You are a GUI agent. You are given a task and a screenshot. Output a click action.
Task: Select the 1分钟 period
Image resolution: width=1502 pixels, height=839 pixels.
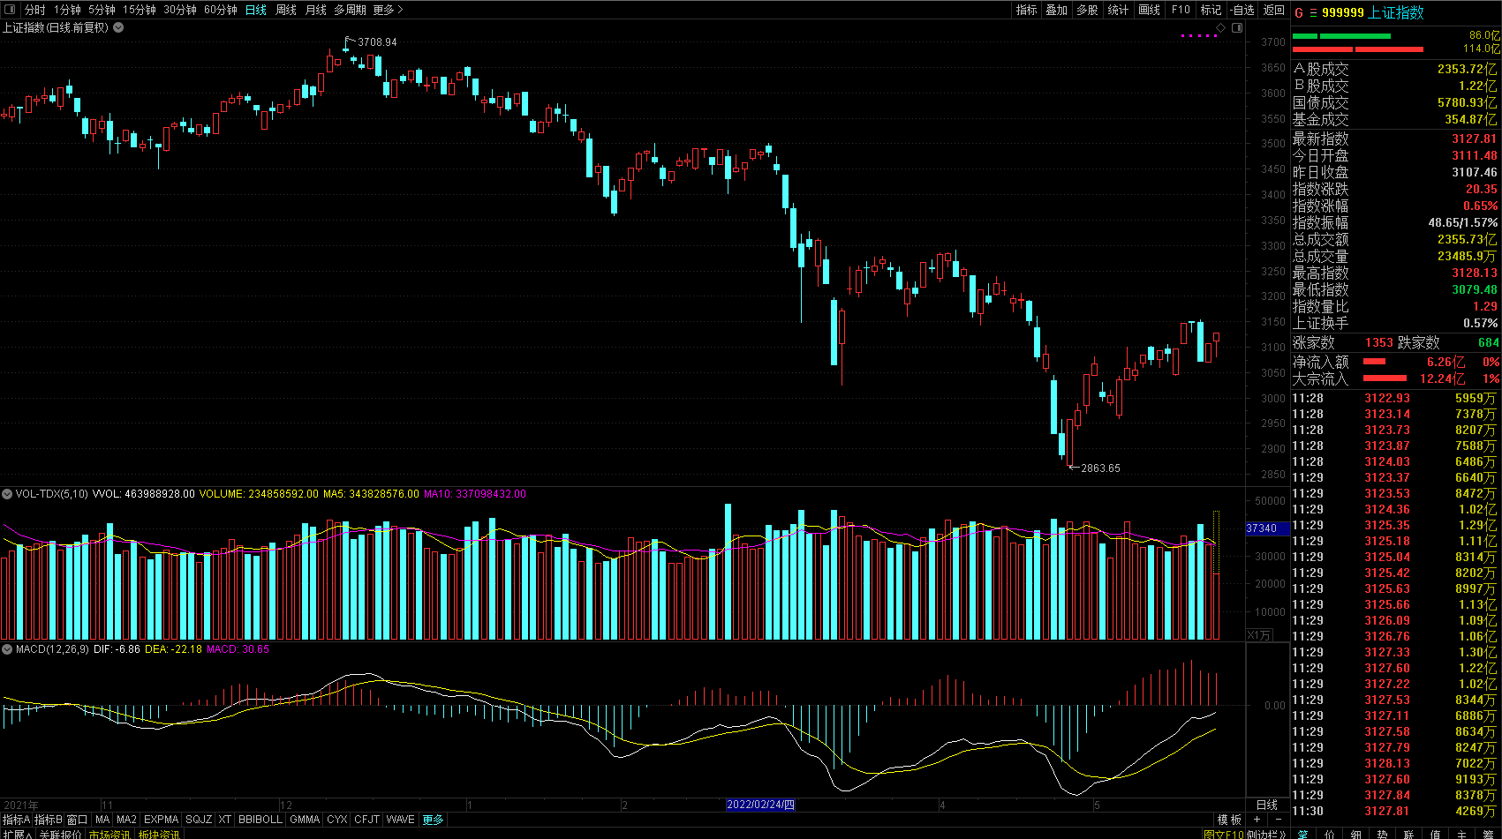pyautogui.click(x=67, y=10)
